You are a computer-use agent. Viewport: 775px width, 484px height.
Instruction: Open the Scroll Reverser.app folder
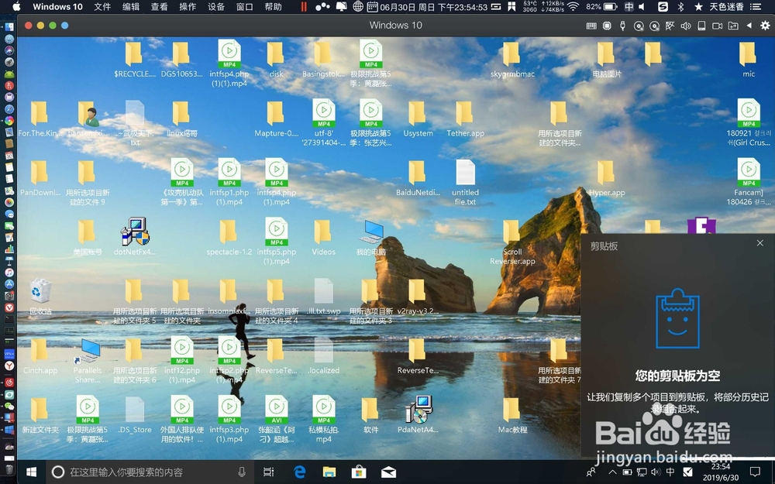point(512,242)
